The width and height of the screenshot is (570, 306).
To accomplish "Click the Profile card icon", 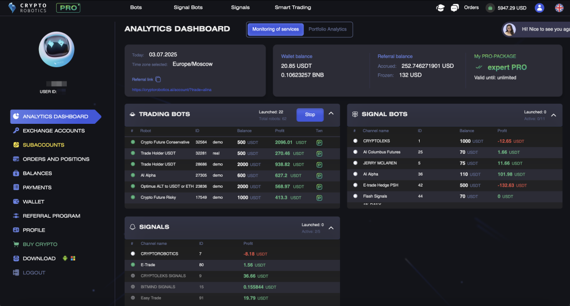I will point(16,230).
